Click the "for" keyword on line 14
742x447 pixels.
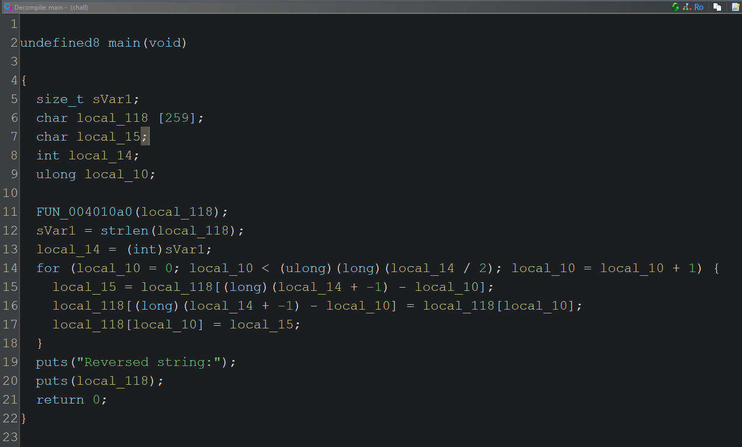click(x=48, y=268)
